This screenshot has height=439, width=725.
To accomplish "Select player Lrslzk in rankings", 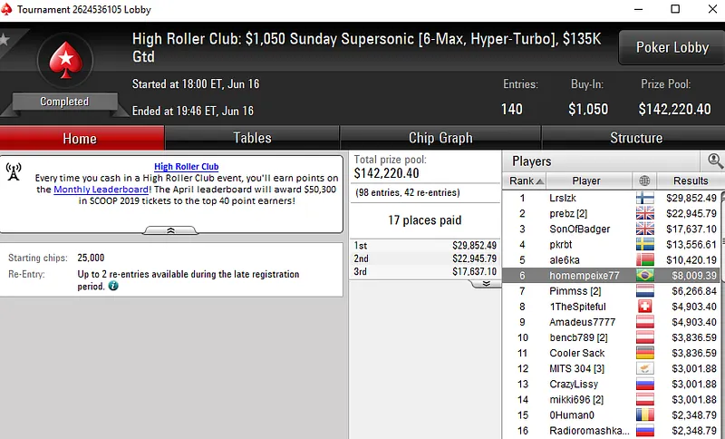I will pyautogui.click(x=562, y=198).
